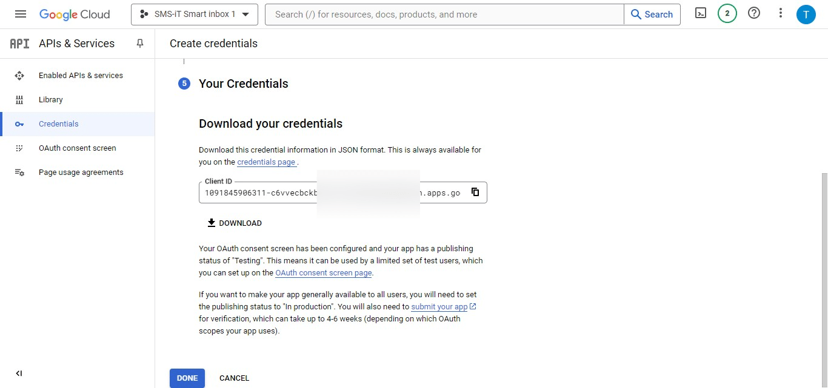Click the user account avatar T
828x388 pixels.
[x=806, y=14]
